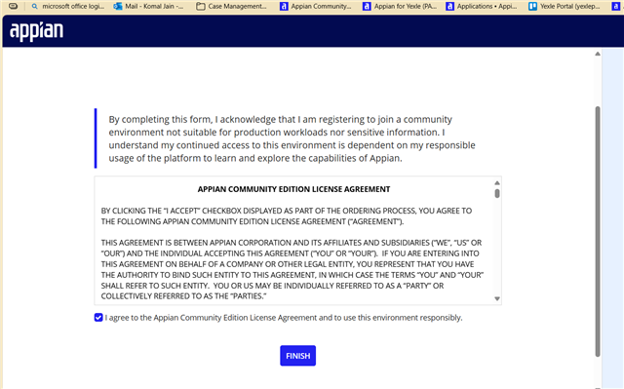
Task: Click the main page vertical scrollbar thumb
Action: (598, 231)
